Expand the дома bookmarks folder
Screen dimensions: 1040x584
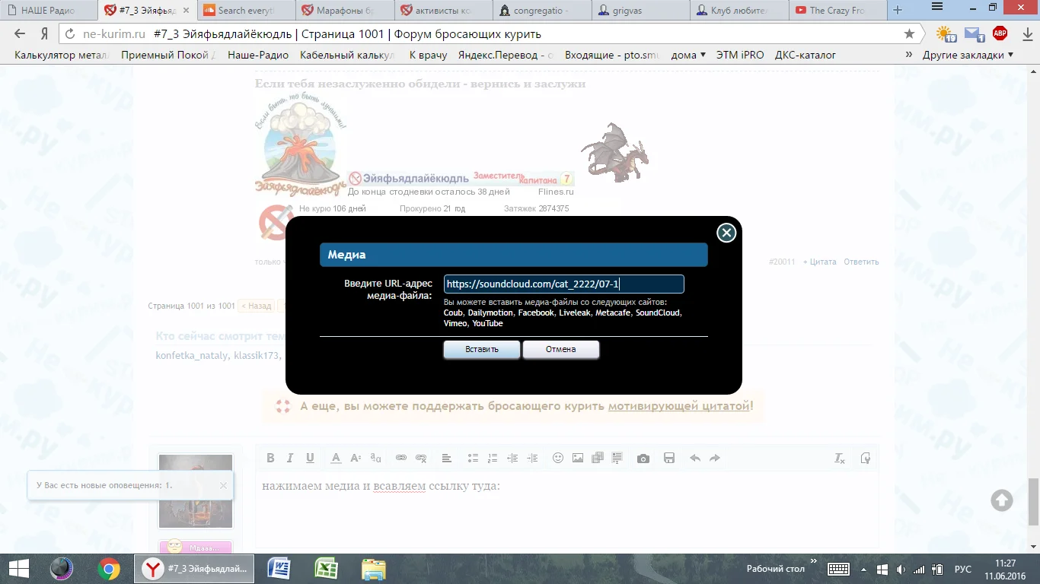pos(688,55)
